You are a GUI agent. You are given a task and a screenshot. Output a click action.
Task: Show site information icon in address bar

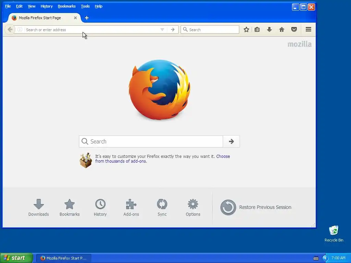[x=20, y=29]
